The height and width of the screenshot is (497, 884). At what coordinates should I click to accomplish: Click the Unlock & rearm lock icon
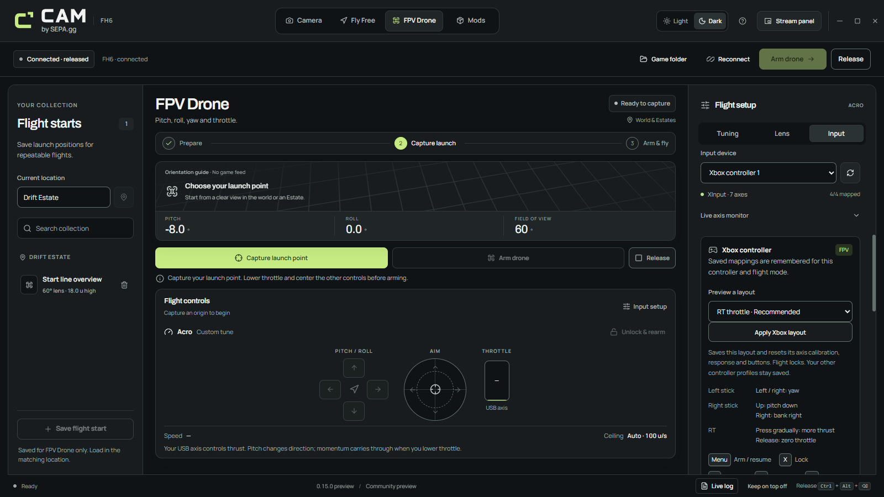614,332
